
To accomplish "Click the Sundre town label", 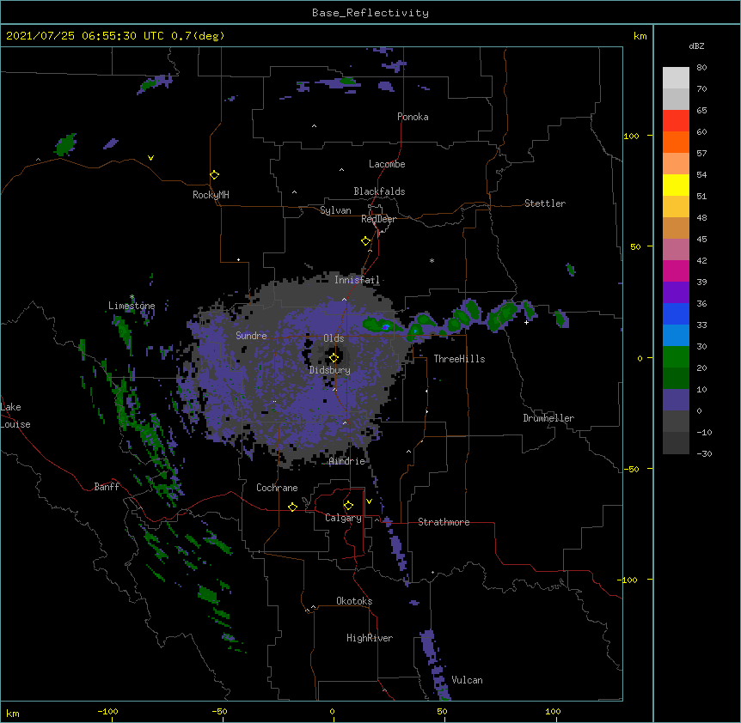I will click(251, 336).
